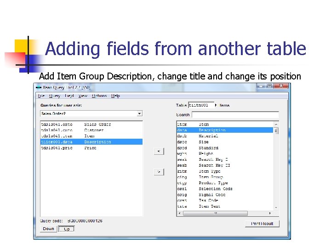Open the Options menu

pos(99,96)
